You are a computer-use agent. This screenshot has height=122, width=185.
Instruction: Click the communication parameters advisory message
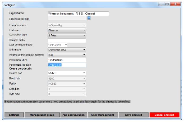[x=67, y=102]
